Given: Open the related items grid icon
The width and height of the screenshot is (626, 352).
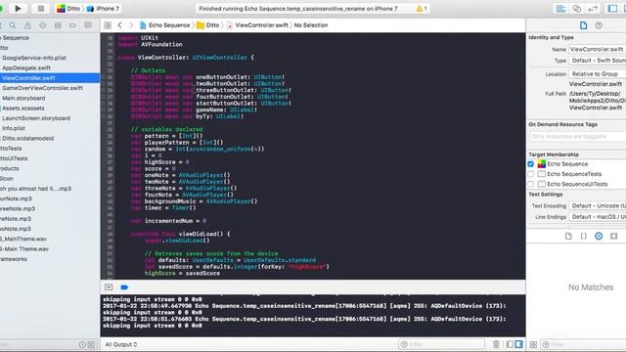Looking at the screenshot, I should [108, 25].
